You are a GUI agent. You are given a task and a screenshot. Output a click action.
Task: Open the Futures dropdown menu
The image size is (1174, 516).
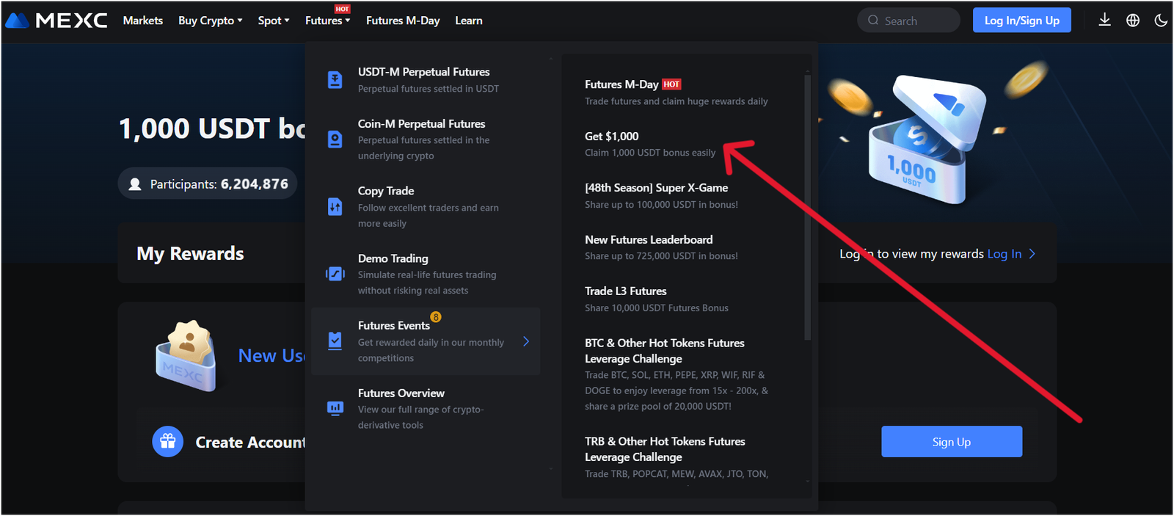click(327, 21)
